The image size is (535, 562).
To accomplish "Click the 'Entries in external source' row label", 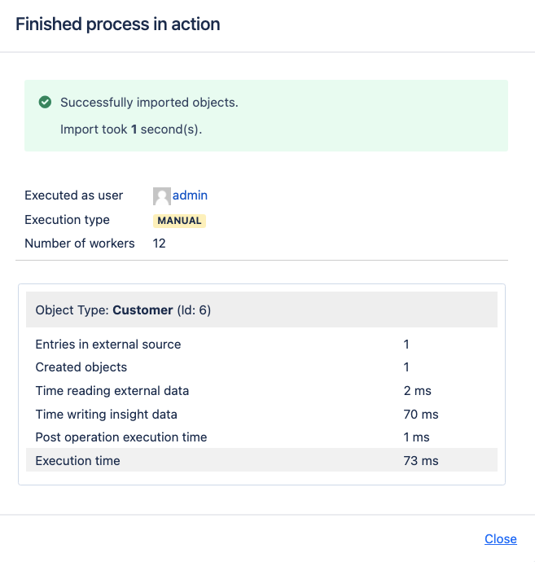I will (x=108, y=344).
